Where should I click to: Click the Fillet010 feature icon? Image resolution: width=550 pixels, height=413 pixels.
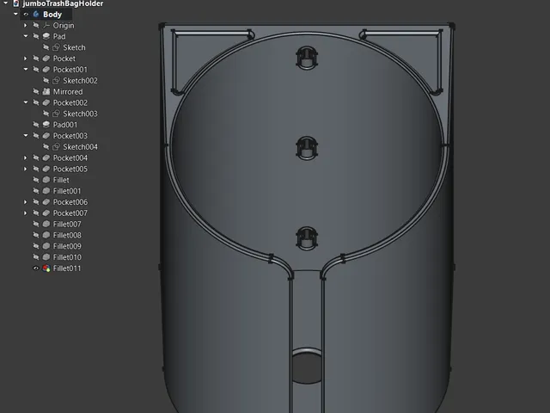coord(46,257)
